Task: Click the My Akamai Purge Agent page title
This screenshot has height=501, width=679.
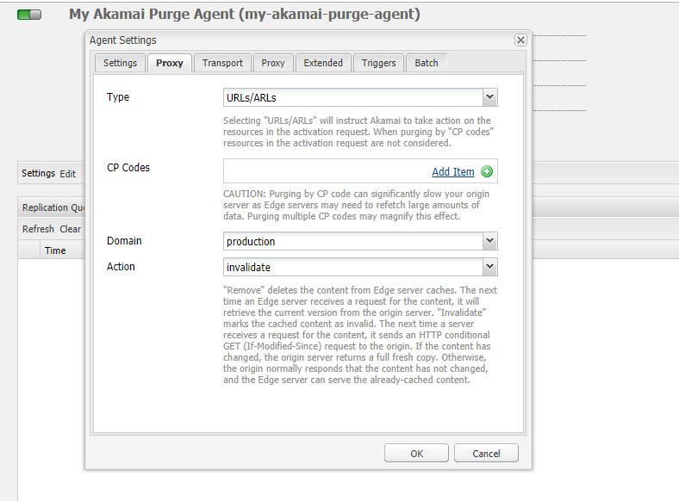Action: point(245,15)
